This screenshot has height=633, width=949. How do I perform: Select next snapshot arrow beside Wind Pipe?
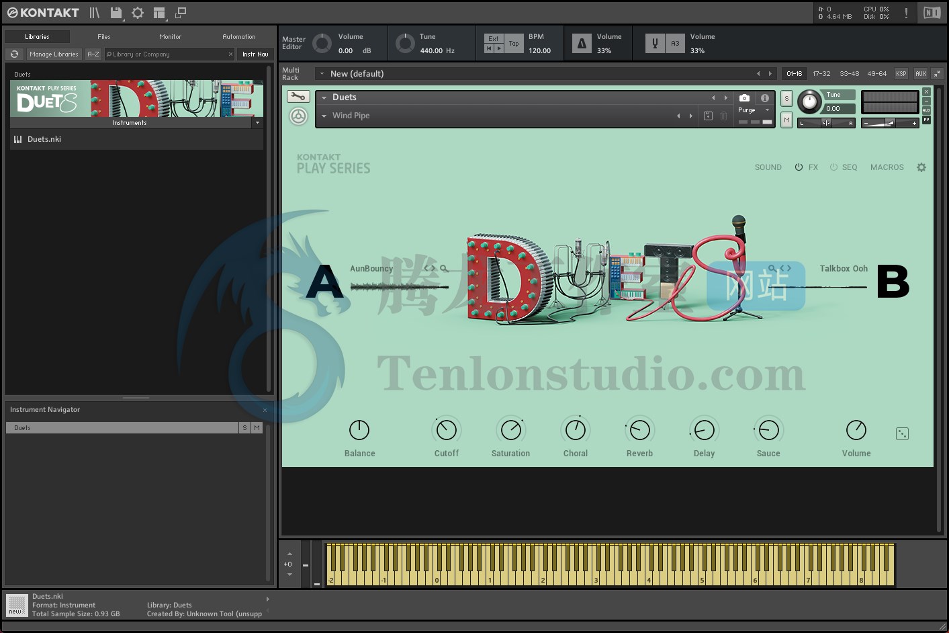coord(691,116)
